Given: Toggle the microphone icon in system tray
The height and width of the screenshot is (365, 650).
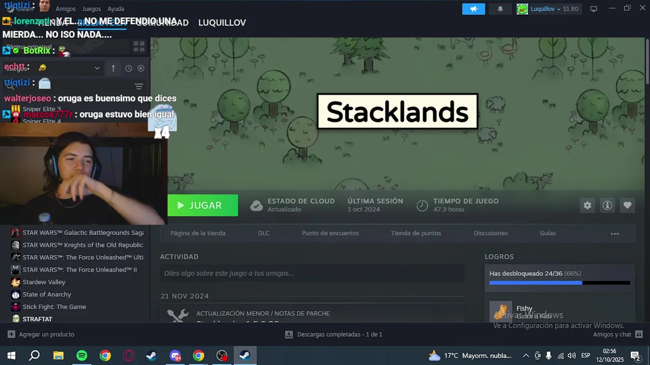Looking at the screenshot, I should coord(549,356).
